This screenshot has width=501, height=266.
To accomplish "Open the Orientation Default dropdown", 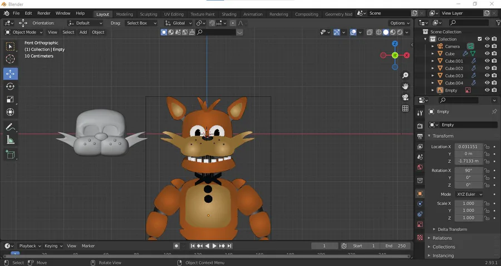I will (x=85, y=23).
